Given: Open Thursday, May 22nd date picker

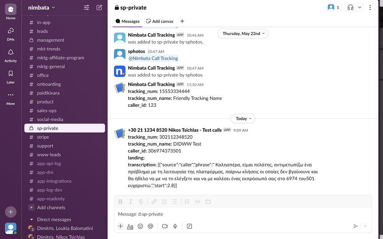Looking at the screenshot, I should click(x=243, y=34).
